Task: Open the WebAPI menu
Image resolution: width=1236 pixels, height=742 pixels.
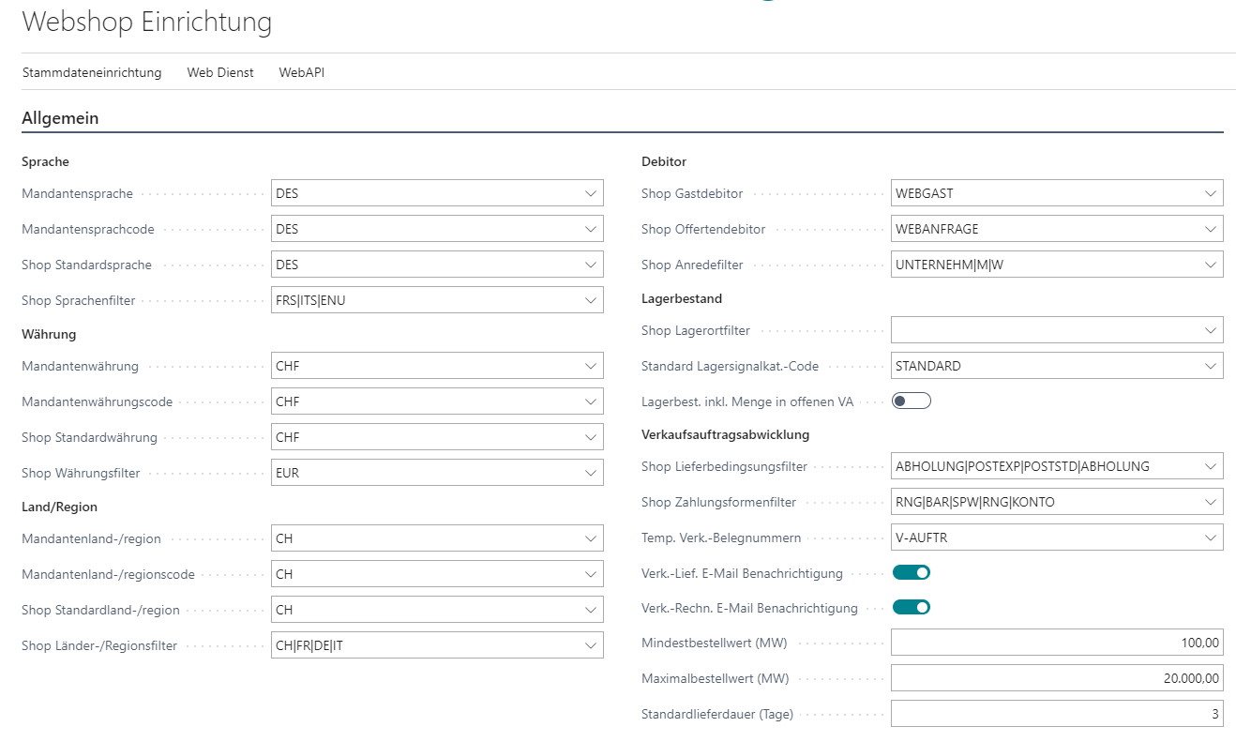Action: [302, 72]
